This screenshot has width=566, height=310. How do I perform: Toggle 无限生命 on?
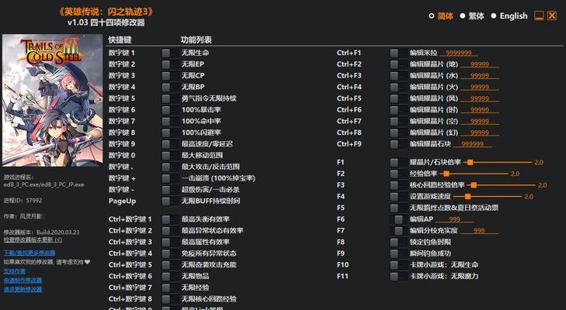(x=170, y=53)
